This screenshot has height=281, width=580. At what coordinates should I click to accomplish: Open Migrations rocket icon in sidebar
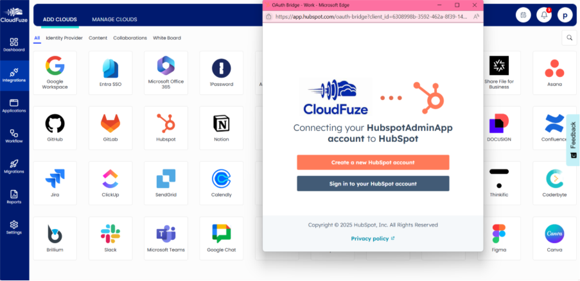(x=14, y=167)
